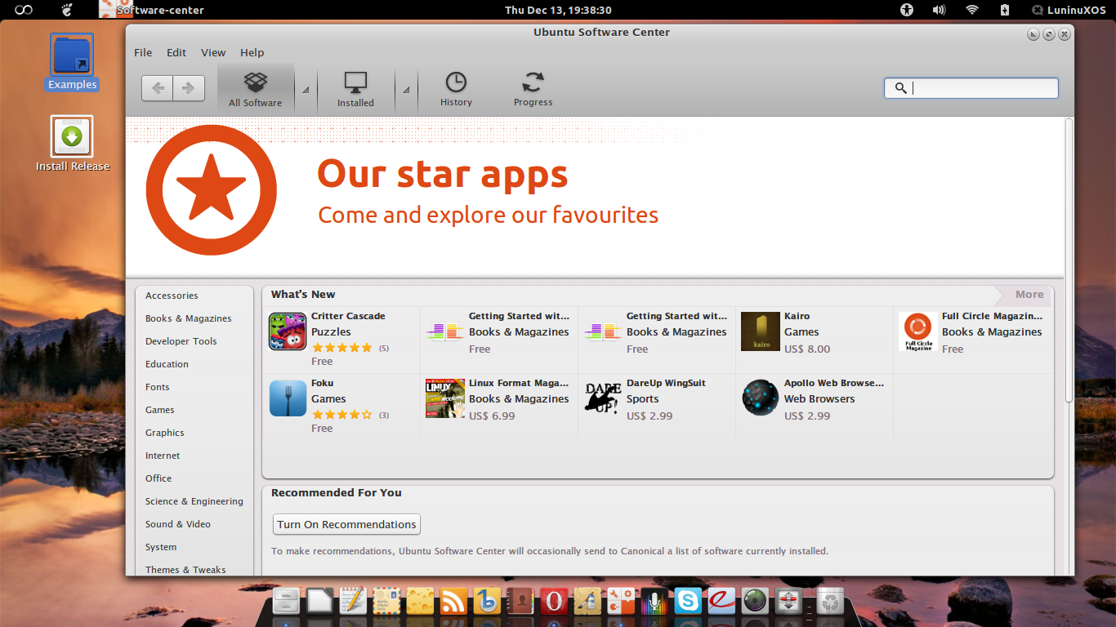Screen dimensions: 1116x627
Task: Open the mail envelope app in dock
Action: click(386, 601)
